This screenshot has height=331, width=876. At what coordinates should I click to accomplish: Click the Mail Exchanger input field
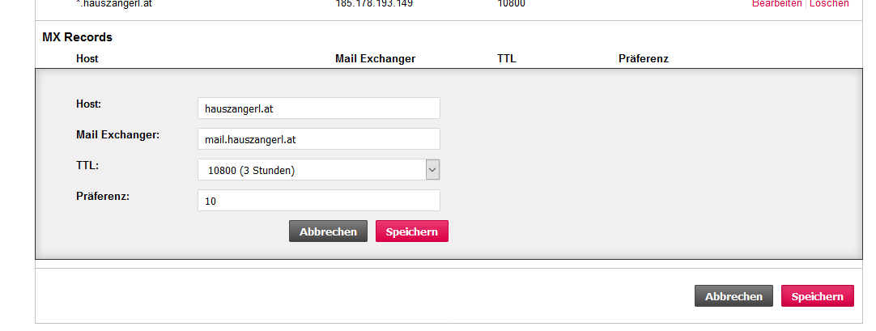pyautogui.click(x=318, y=139)
